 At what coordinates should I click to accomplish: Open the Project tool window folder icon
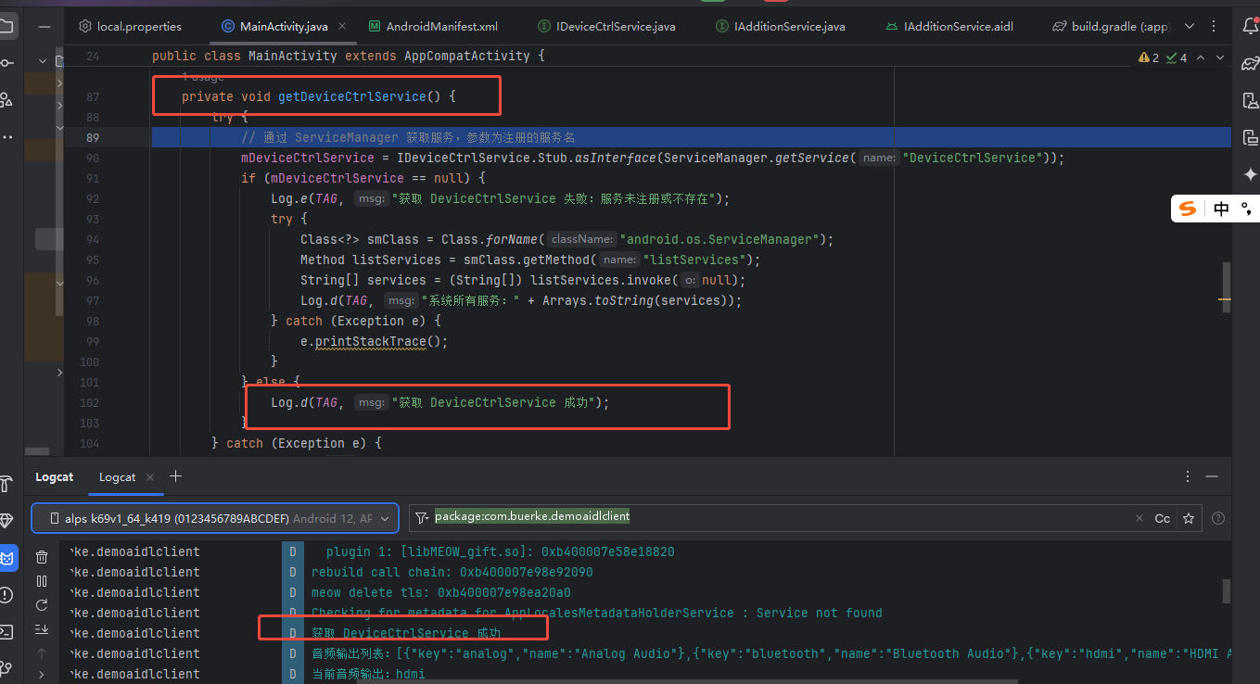6,26
